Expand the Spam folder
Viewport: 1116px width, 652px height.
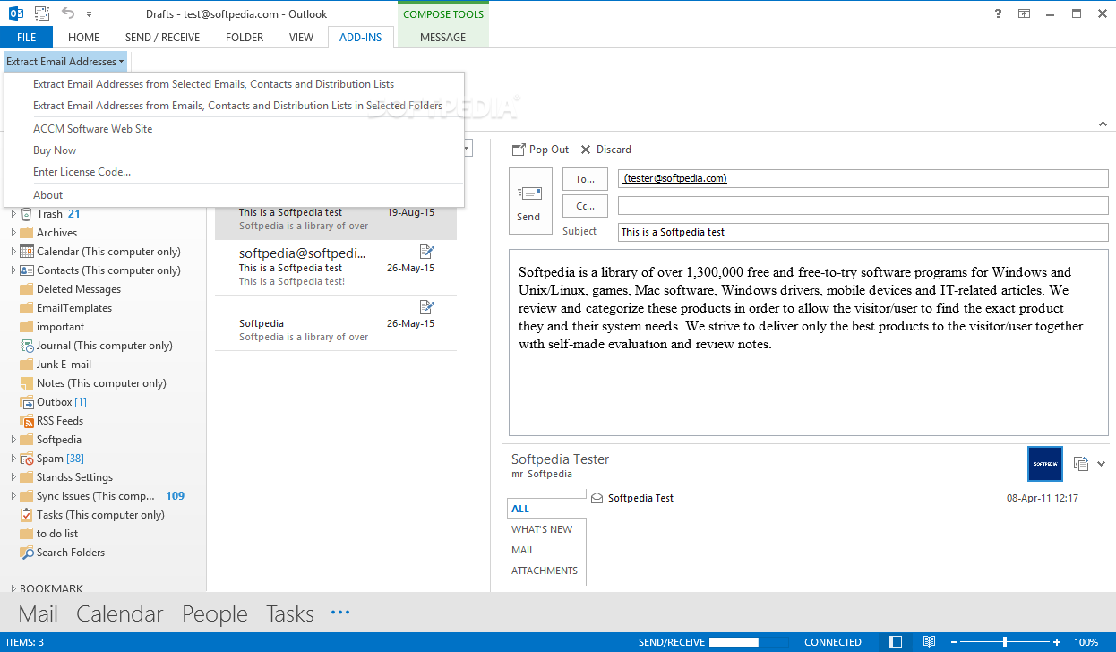tap(13, 459)
